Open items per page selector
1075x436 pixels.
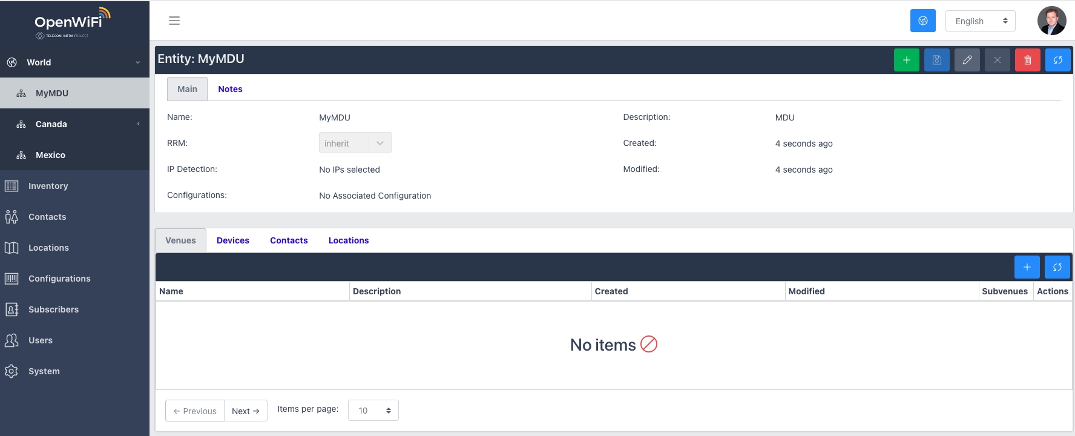373,411
